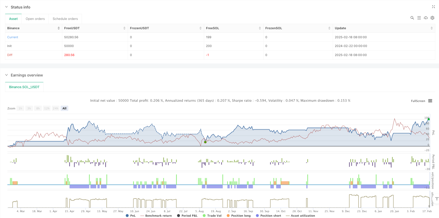Set chart zoom to 12h
The image size is (439, 218).
pos(47,108)
